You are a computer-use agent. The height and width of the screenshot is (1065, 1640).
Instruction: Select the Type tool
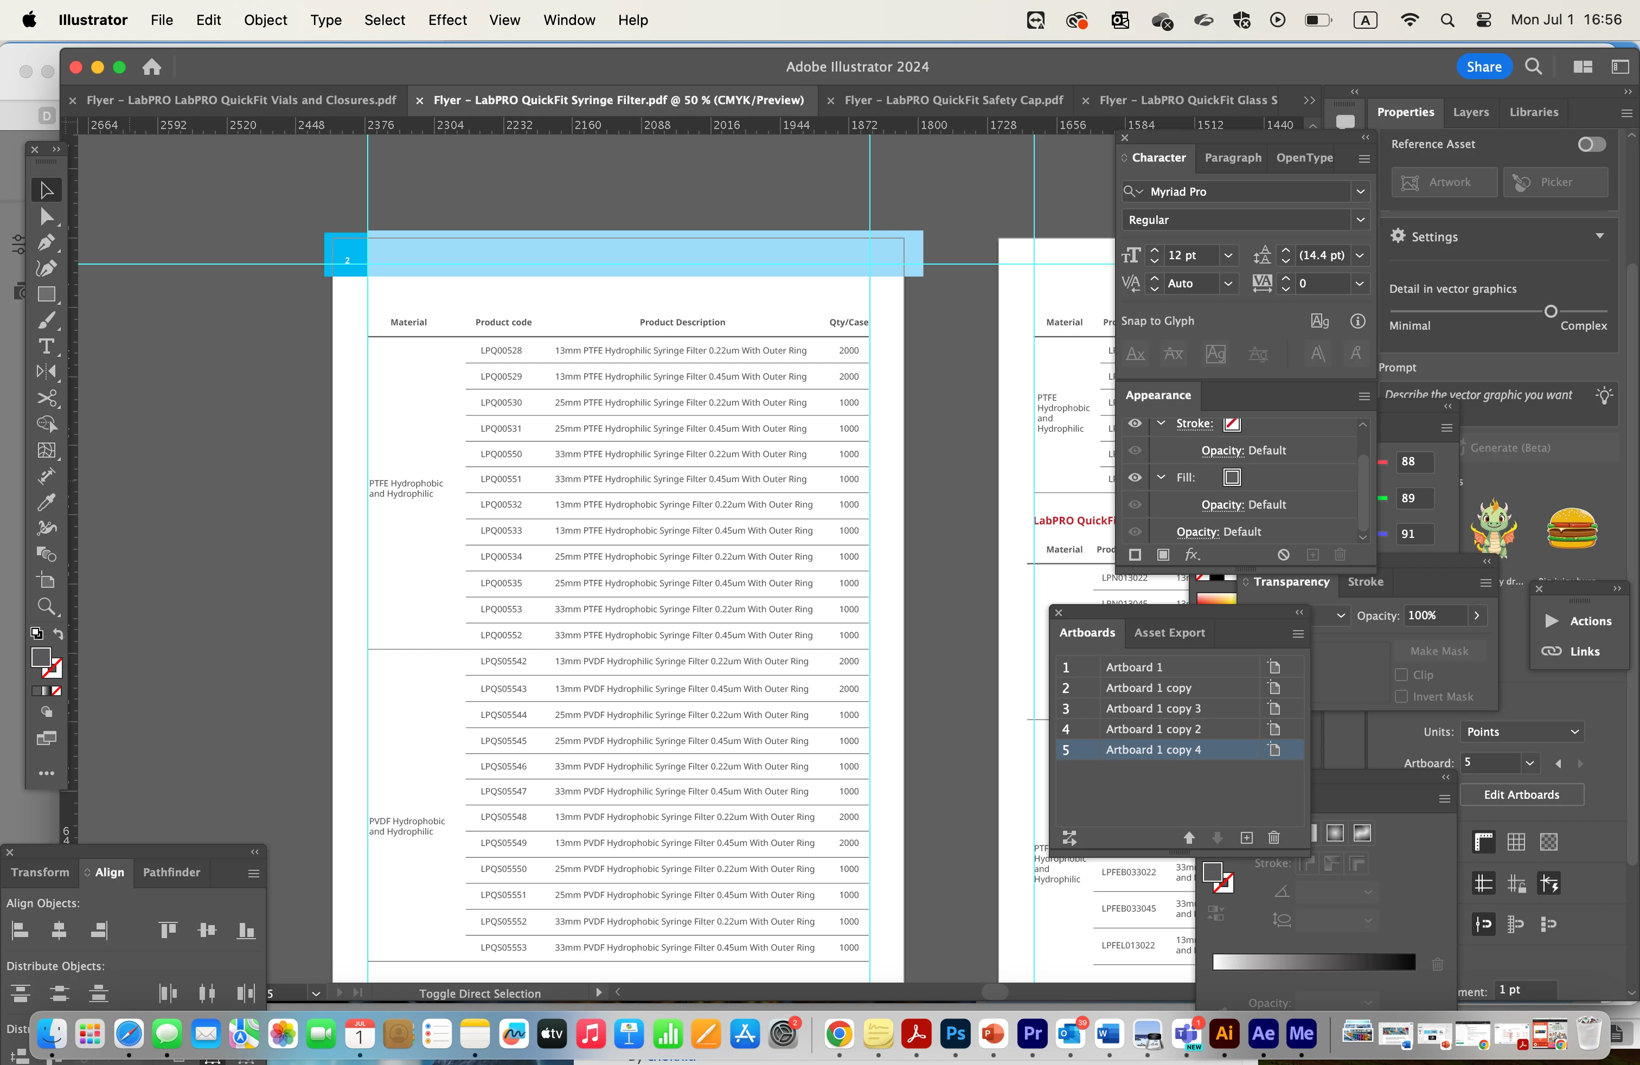coord(46,347)
